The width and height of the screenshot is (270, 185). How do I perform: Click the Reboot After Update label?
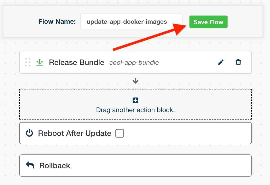click(75, 133)
